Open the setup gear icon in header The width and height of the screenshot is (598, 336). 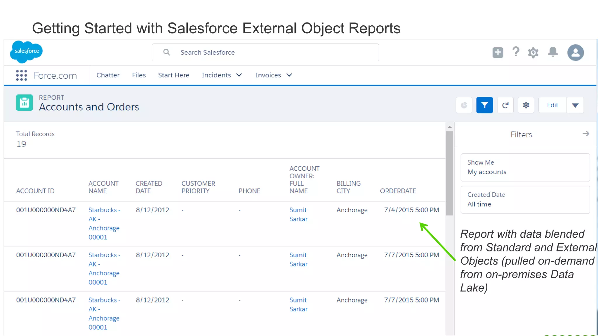pos(533,53)
